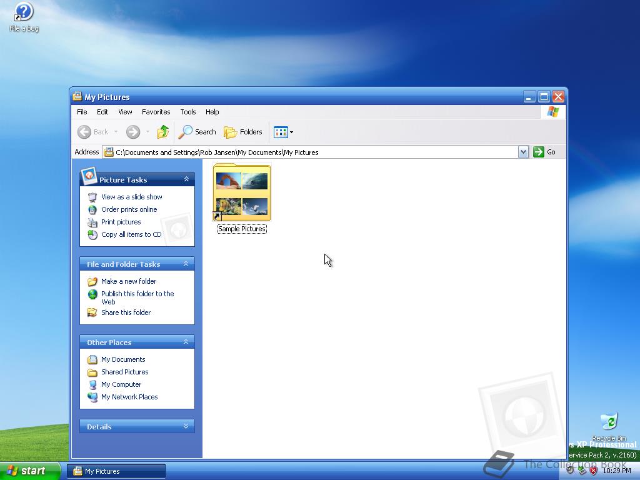
Task: Open the Favorites menu
Action: 156,112
